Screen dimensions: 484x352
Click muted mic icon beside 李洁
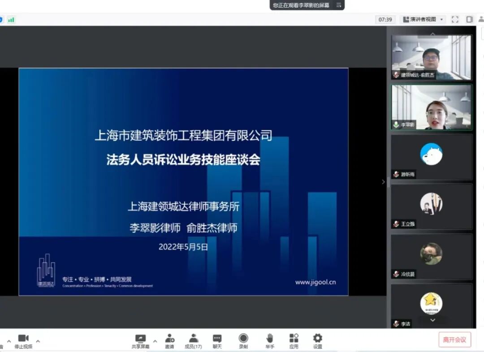396,324
